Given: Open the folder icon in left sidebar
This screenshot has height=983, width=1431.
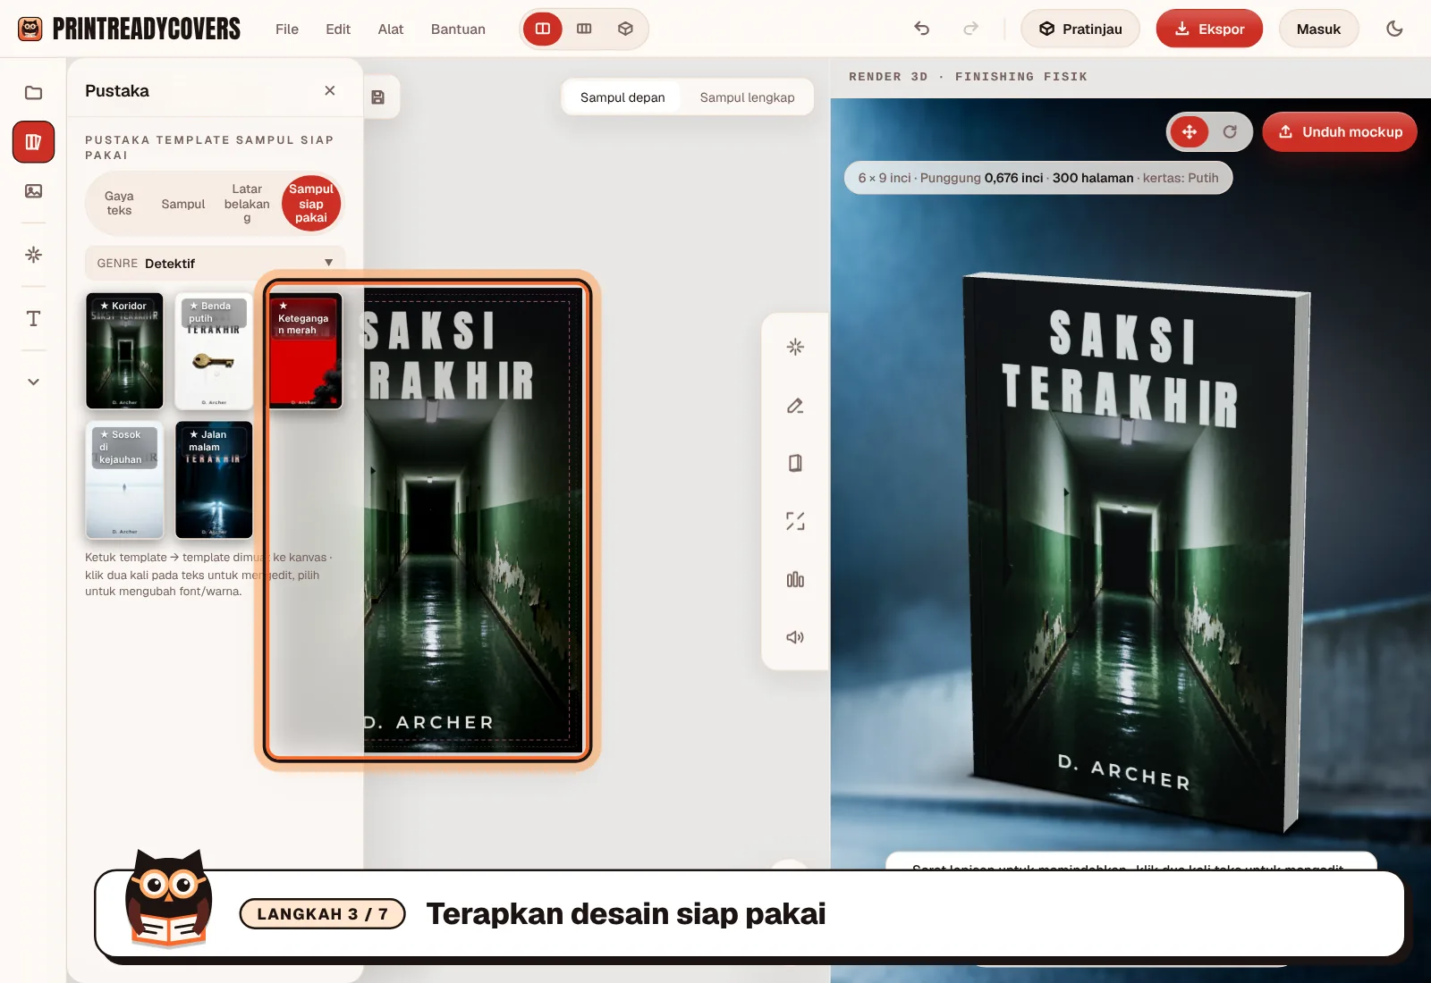Looking at the screenshot, I should point(33,93).
